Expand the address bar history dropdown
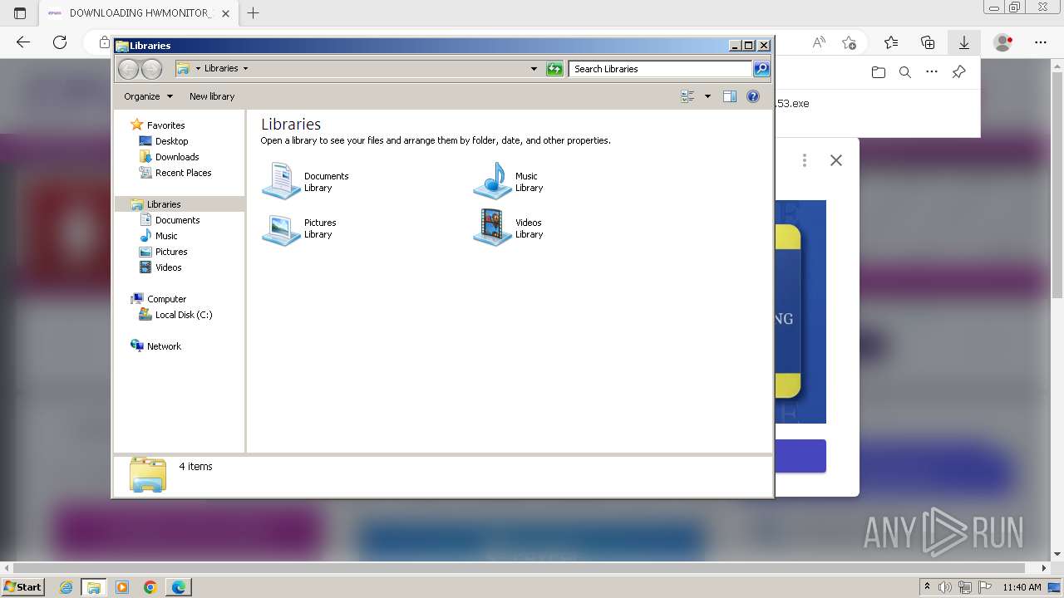Screen dimensions: 1064x598 click(x=534, y=69)
